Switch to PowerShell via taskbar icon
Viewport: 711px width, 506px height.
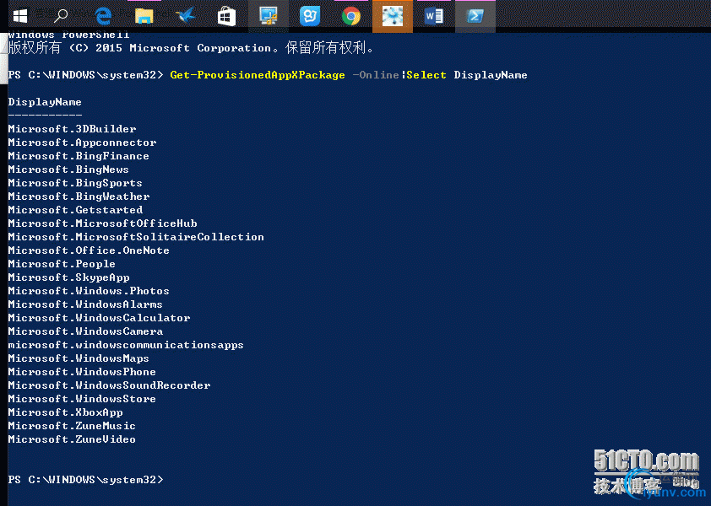coord(475,16)
